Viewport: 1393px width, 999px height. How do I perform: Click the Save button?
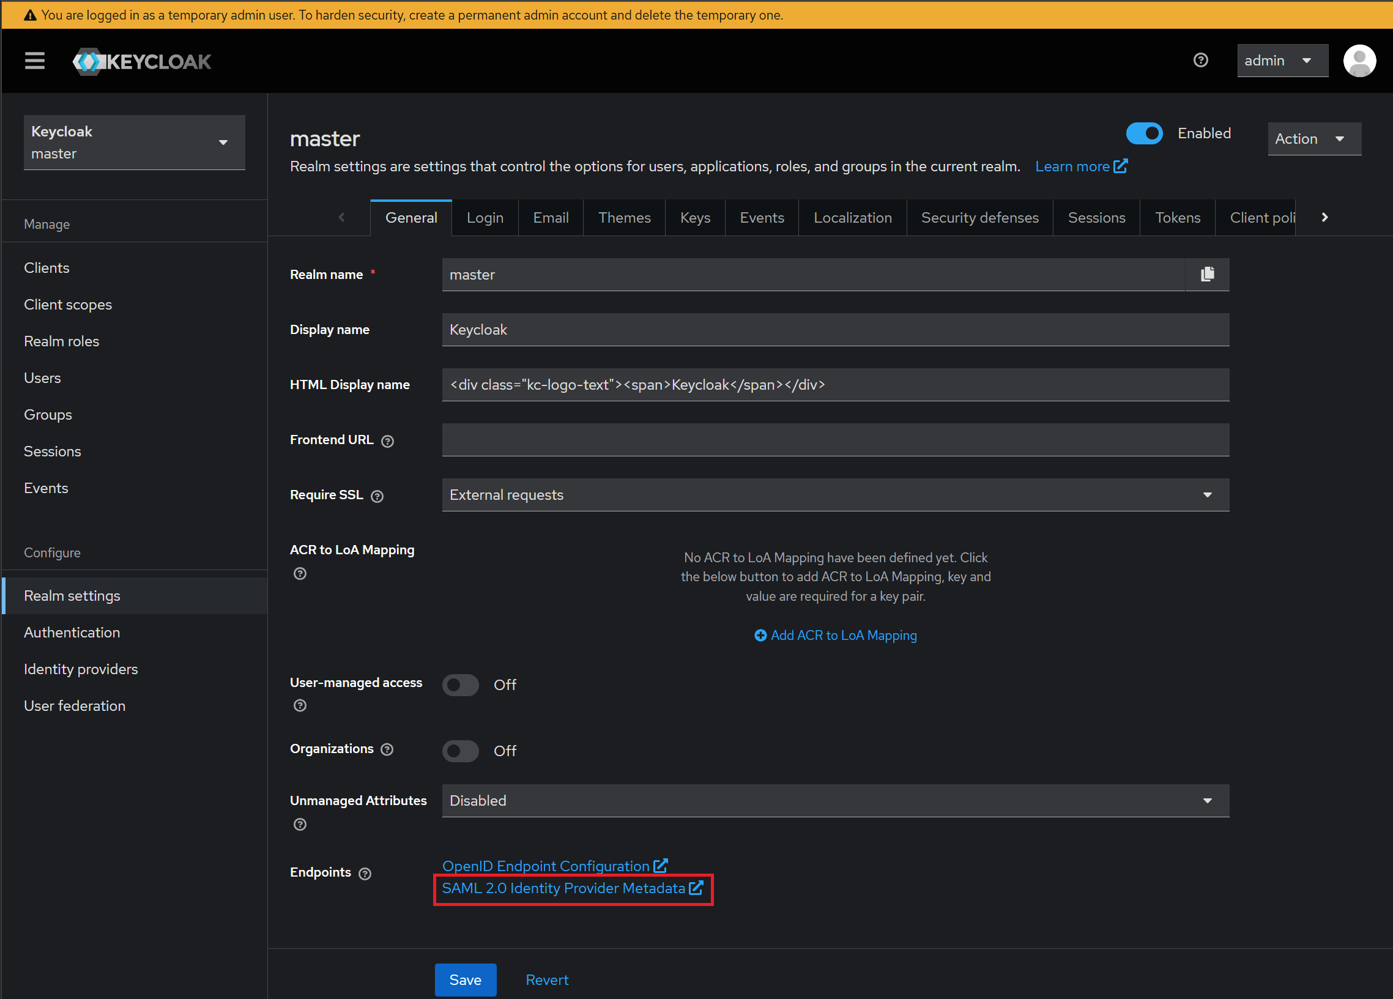tap(465, 979)
